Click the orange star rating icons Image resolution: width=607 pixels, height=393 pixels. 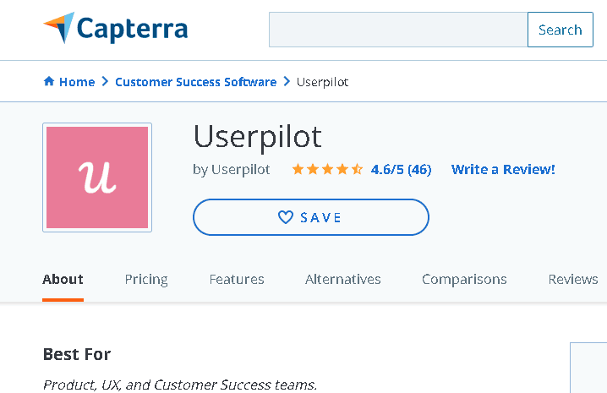(327, 169)
